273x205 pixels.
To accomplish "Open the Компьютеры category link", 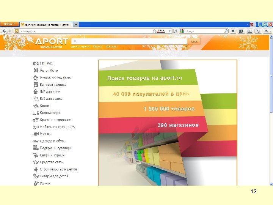I will point(50,113).
